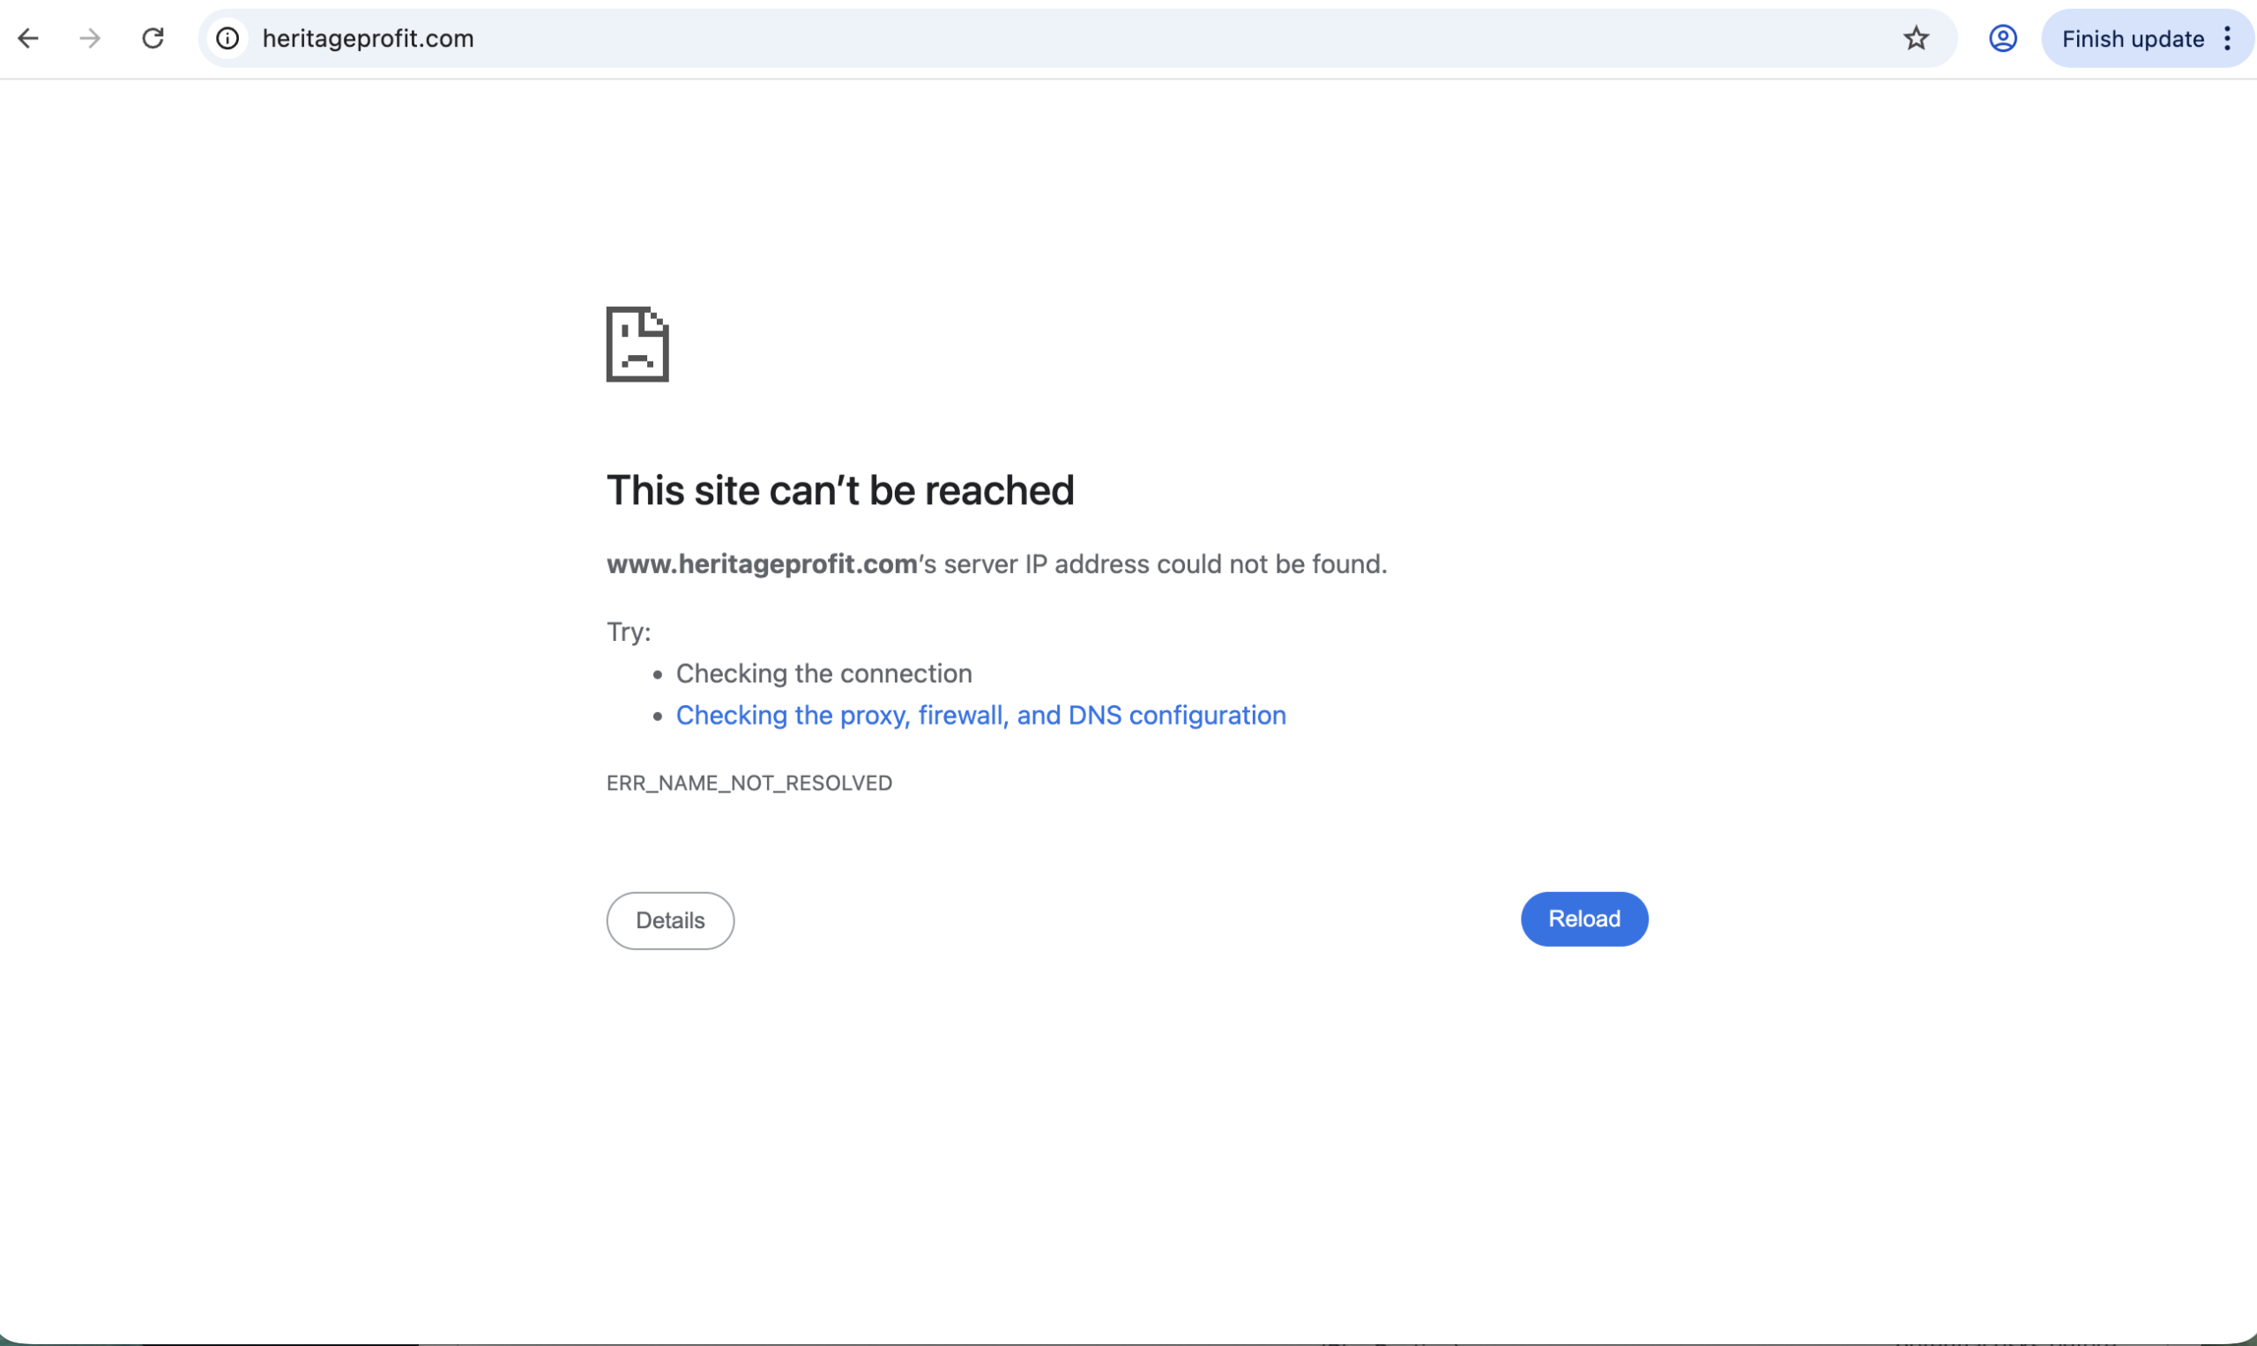Viewport: 2257px width, 1346px height.
Task: Click the This site can't be reached heading
Action: [840, 490]
